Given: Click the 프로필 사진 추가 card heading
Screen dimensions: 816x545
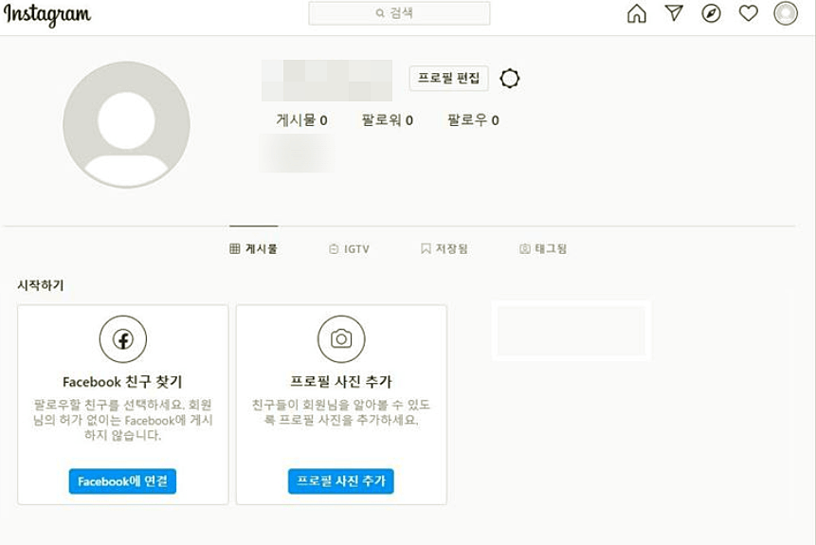Looking at the screenshot, I should (x=341, y=382).
